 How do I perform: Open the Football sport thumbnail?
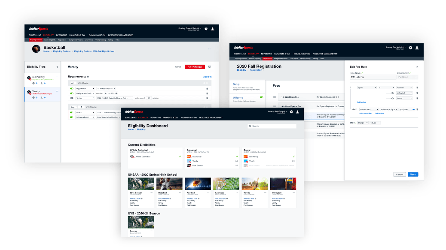(198, 184)
